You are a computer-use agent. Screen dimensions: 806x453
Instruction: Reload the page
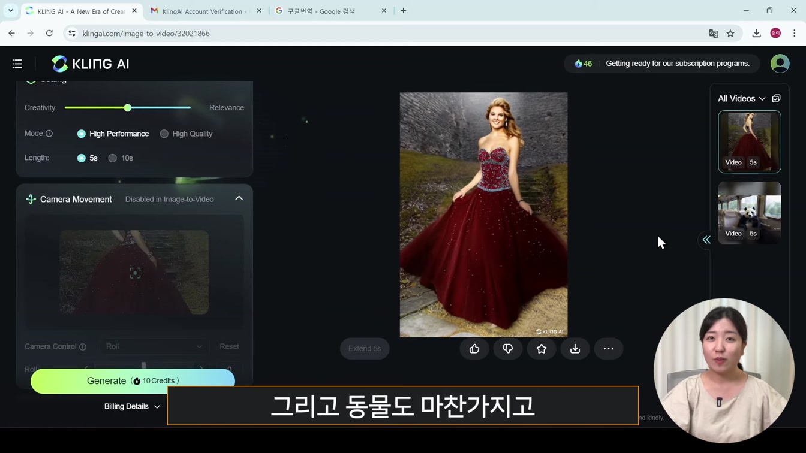pyautogui.click(x=49, y=34)
